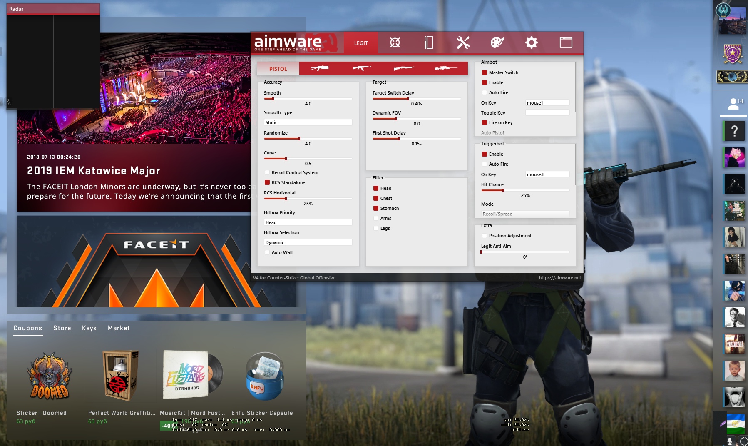Image resolution: width=748 pixels, height=446 pixels.
Task: Open the Triggerbot Mode dropdown showing Recoil/Spread
Action: point(525,214)
